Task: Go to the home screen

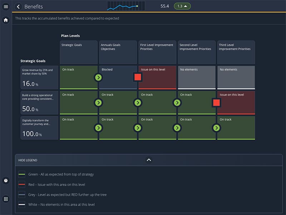Action: pos(6,20)
